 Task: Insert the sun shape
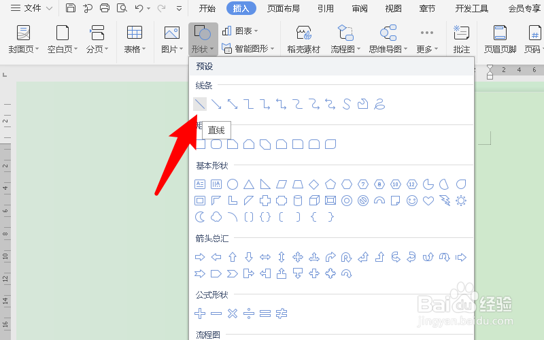point(461,201)
